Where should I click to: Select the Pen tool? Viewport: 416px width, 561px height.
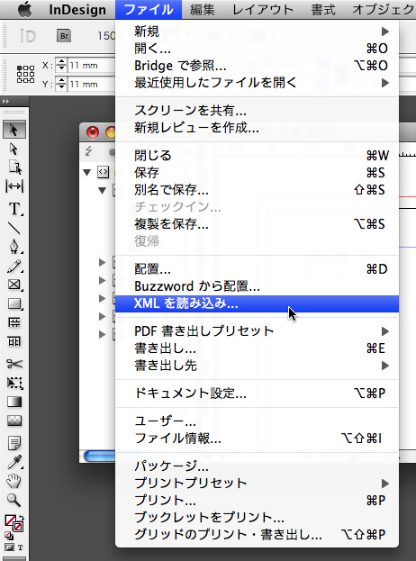pos(14,247)
